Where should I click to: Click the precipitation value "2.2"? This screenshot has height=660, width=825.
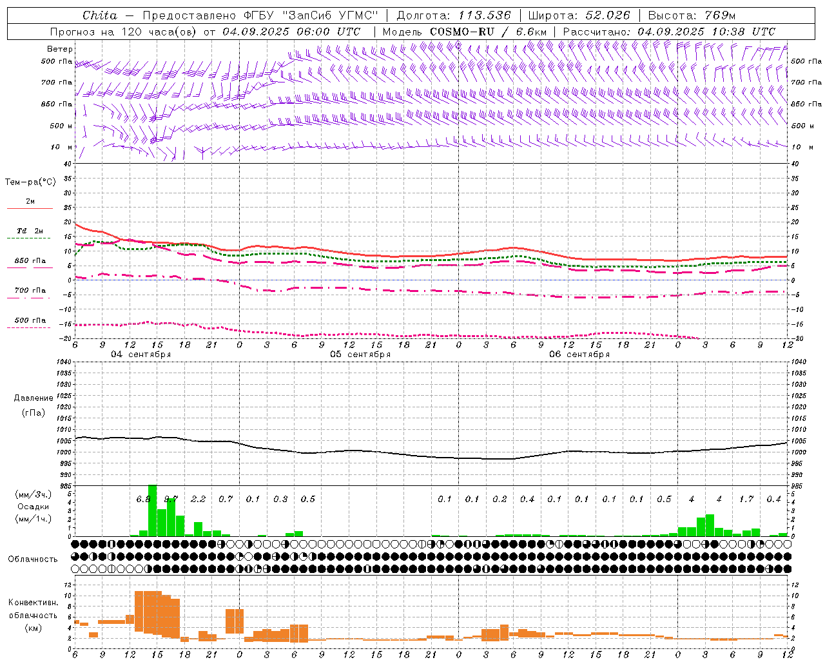pos(199,499)
